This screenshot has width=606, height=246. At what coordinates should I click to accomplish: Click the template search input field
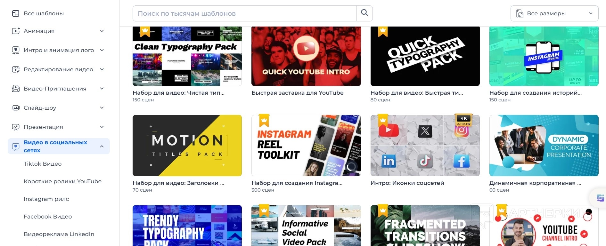coord(244,13)
